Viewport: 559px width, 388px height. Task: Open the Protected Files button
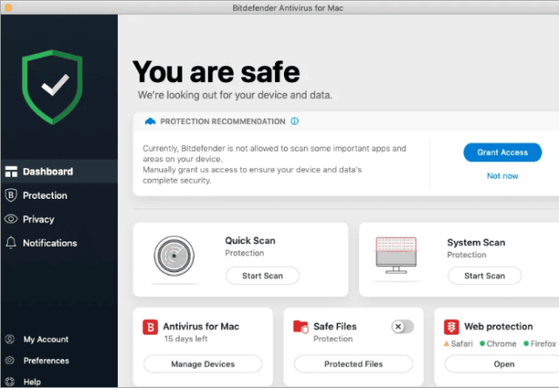coord(353,364)
